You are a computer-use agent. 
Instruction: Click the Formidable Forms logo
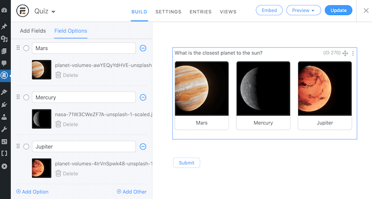pyautogui.click(x=22, y=11)
